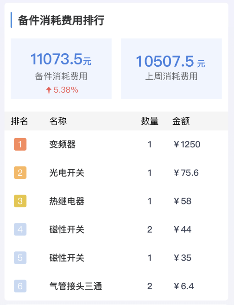This screenshot has width=234, height=305.
Task: Click the rank 6 badge icon
Action: 20,286
